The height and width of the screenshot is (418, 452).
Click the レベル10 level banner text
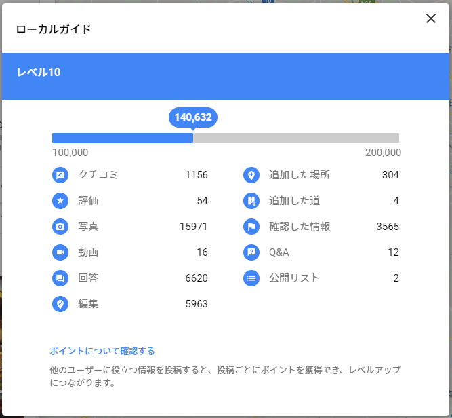[x=39, y=72]
